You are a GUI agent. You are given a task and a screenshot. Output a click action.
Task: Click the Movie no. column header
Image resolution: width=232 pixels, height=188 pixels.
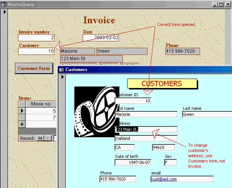click(41, 104)
